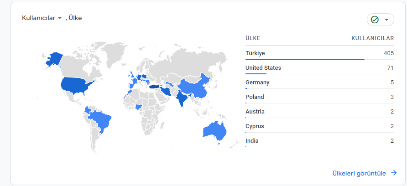Click the Germany row
The height and width of the screenshot is (186, 407).
(x=319, y=83)
